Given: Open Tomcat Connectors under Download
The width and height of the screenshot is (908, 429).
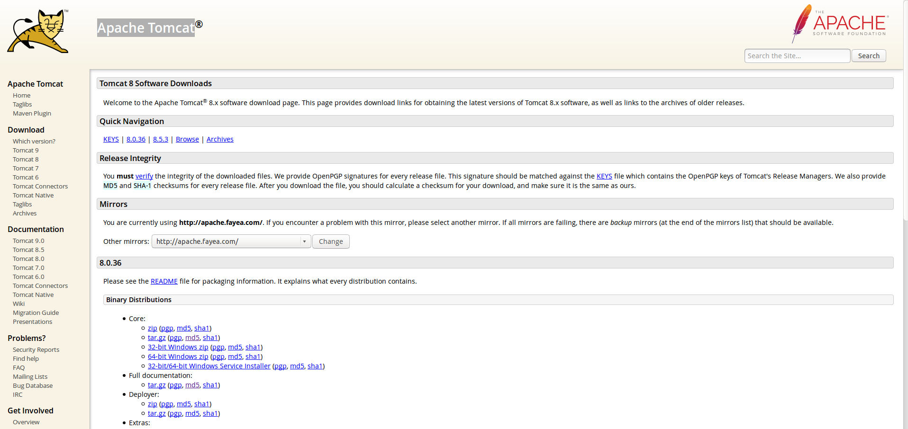Looking at the screenshot, I should tap(40, 187).
